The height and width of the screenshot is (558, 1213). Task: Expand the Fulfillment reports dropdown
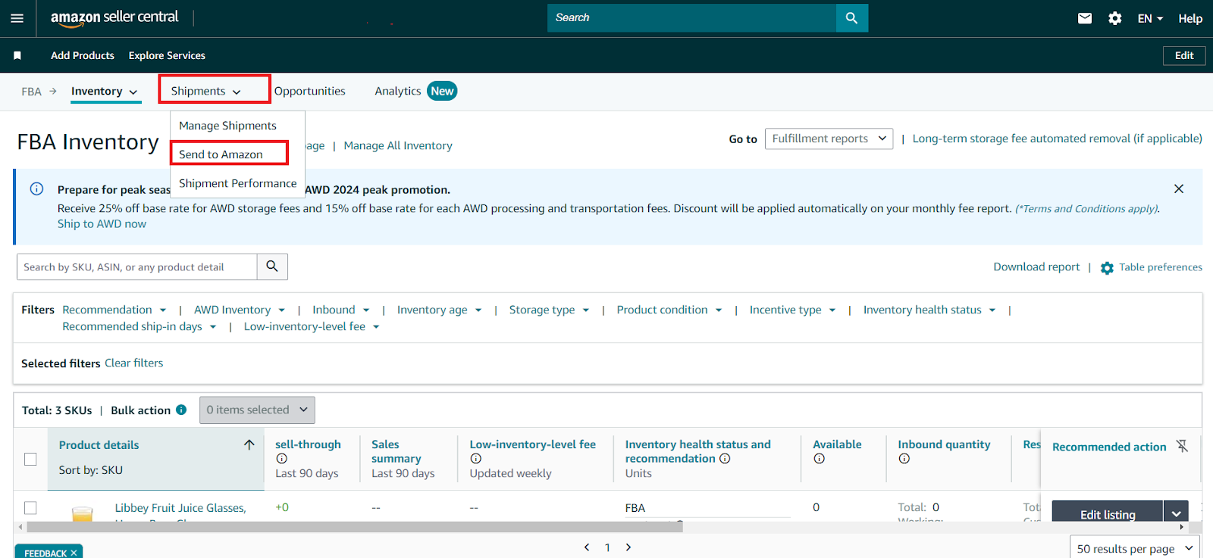tap(828, 139)
